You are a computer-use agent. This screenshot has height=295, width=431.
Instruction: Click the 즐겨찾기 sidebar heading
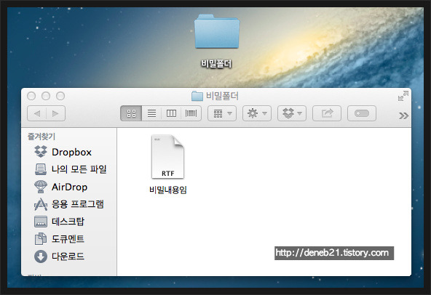(x=41, y=137)
